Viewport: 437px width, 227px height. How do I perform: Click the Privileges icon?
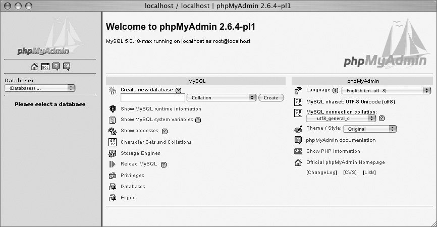113,176
